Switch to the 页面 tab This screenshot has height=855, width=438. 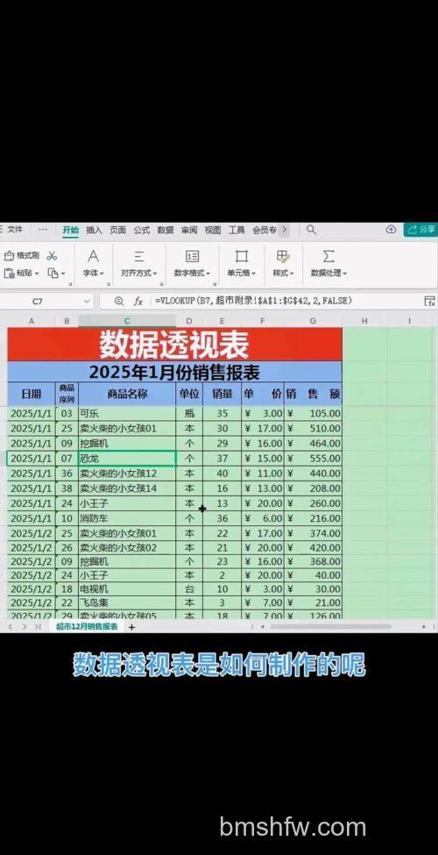point(117,230)
